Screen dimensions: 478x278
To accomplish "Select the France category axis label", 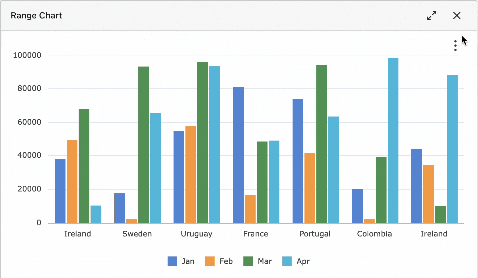I will click(255, 234).
